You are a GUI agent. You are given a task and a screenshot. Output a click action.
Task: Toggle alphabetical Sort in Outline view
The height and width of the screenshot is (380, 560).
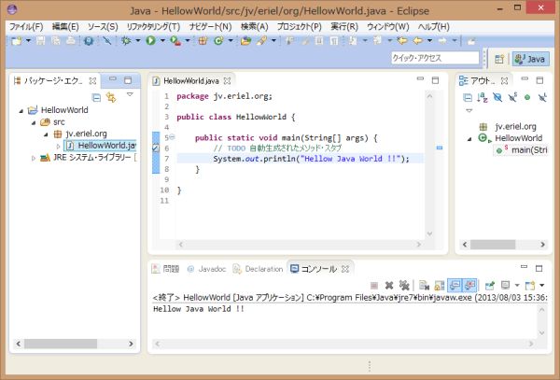[483, 97]
